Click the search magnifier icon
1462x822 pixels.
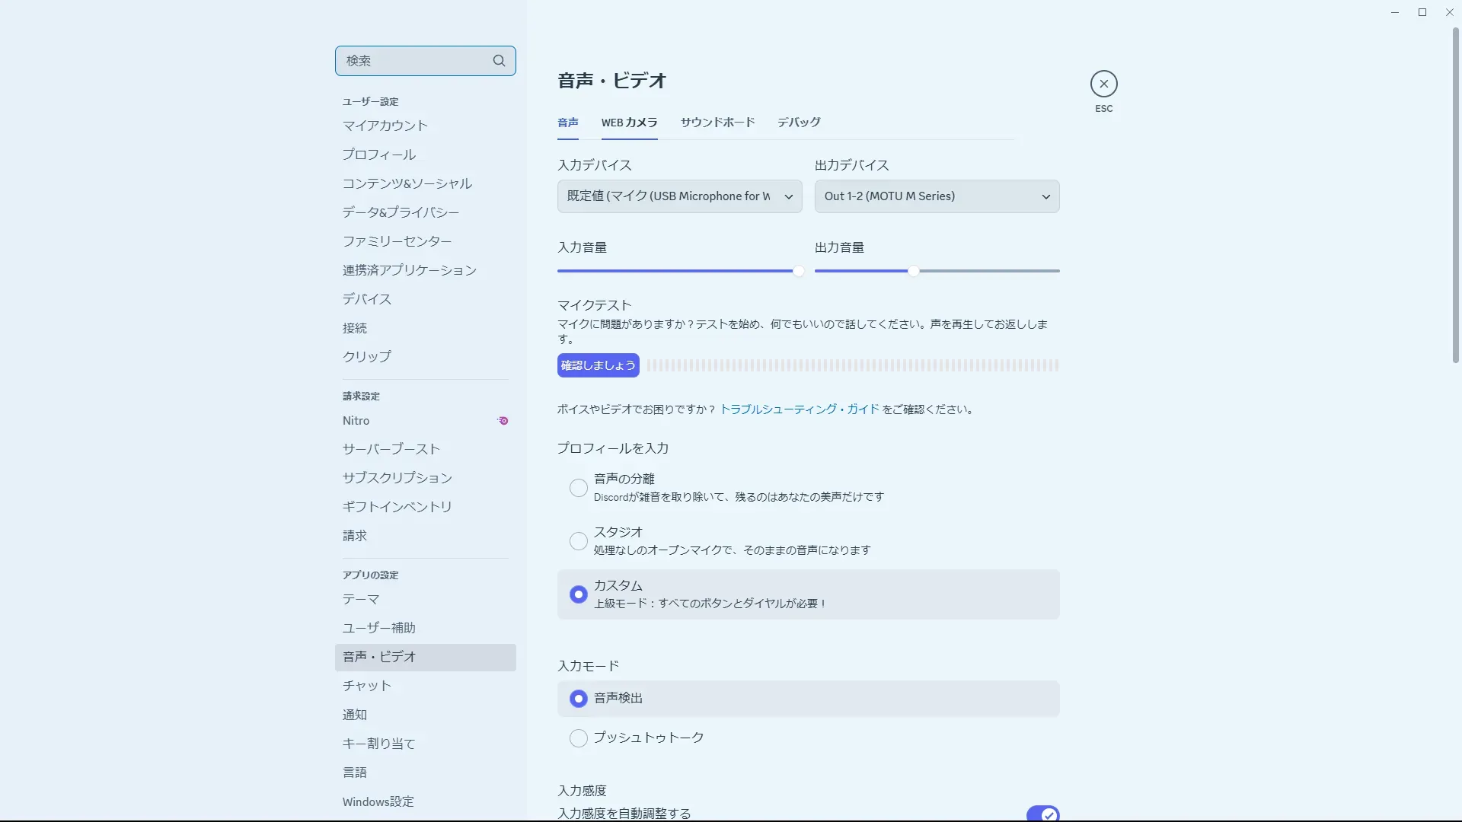[499, 61]
